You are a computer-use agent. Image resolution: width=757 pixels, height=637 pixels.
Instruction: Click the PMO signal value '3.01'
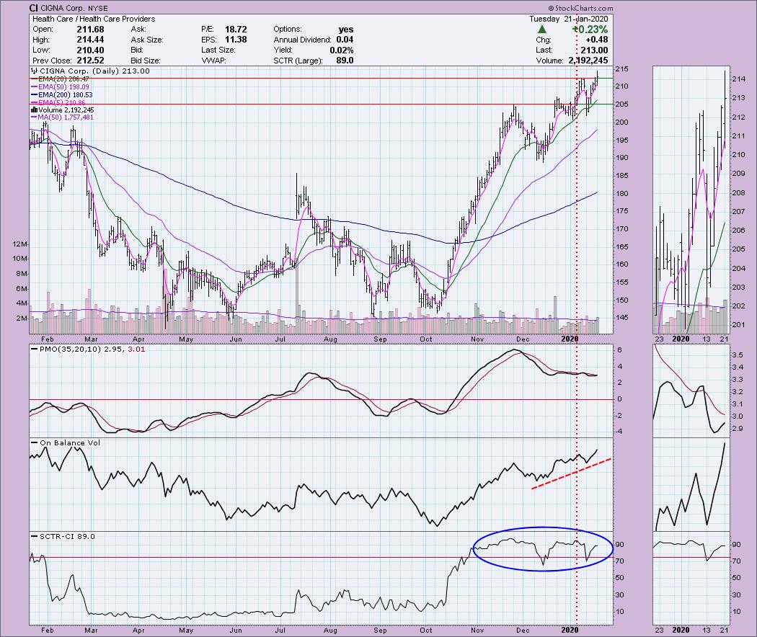point(136,349)
